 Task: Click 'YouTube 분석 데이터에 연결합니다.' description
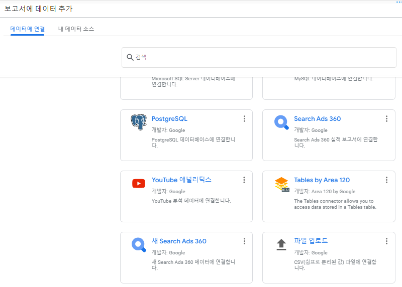coord(191,201)
